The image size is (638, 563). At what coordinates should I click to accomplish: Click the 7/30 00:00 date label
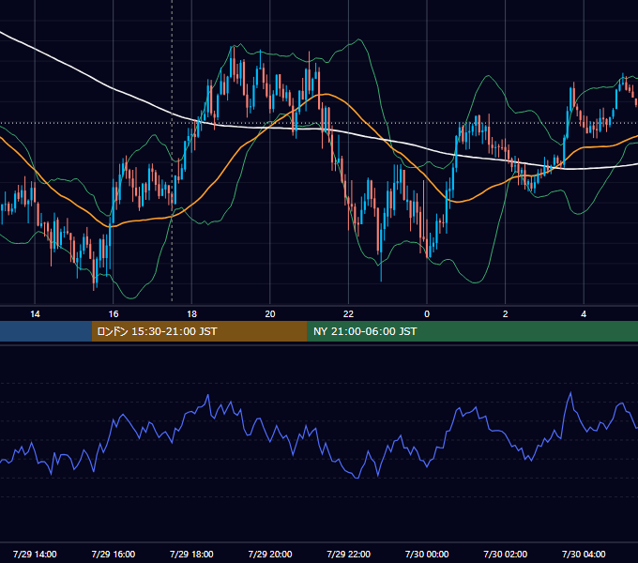tap(427, 554)
